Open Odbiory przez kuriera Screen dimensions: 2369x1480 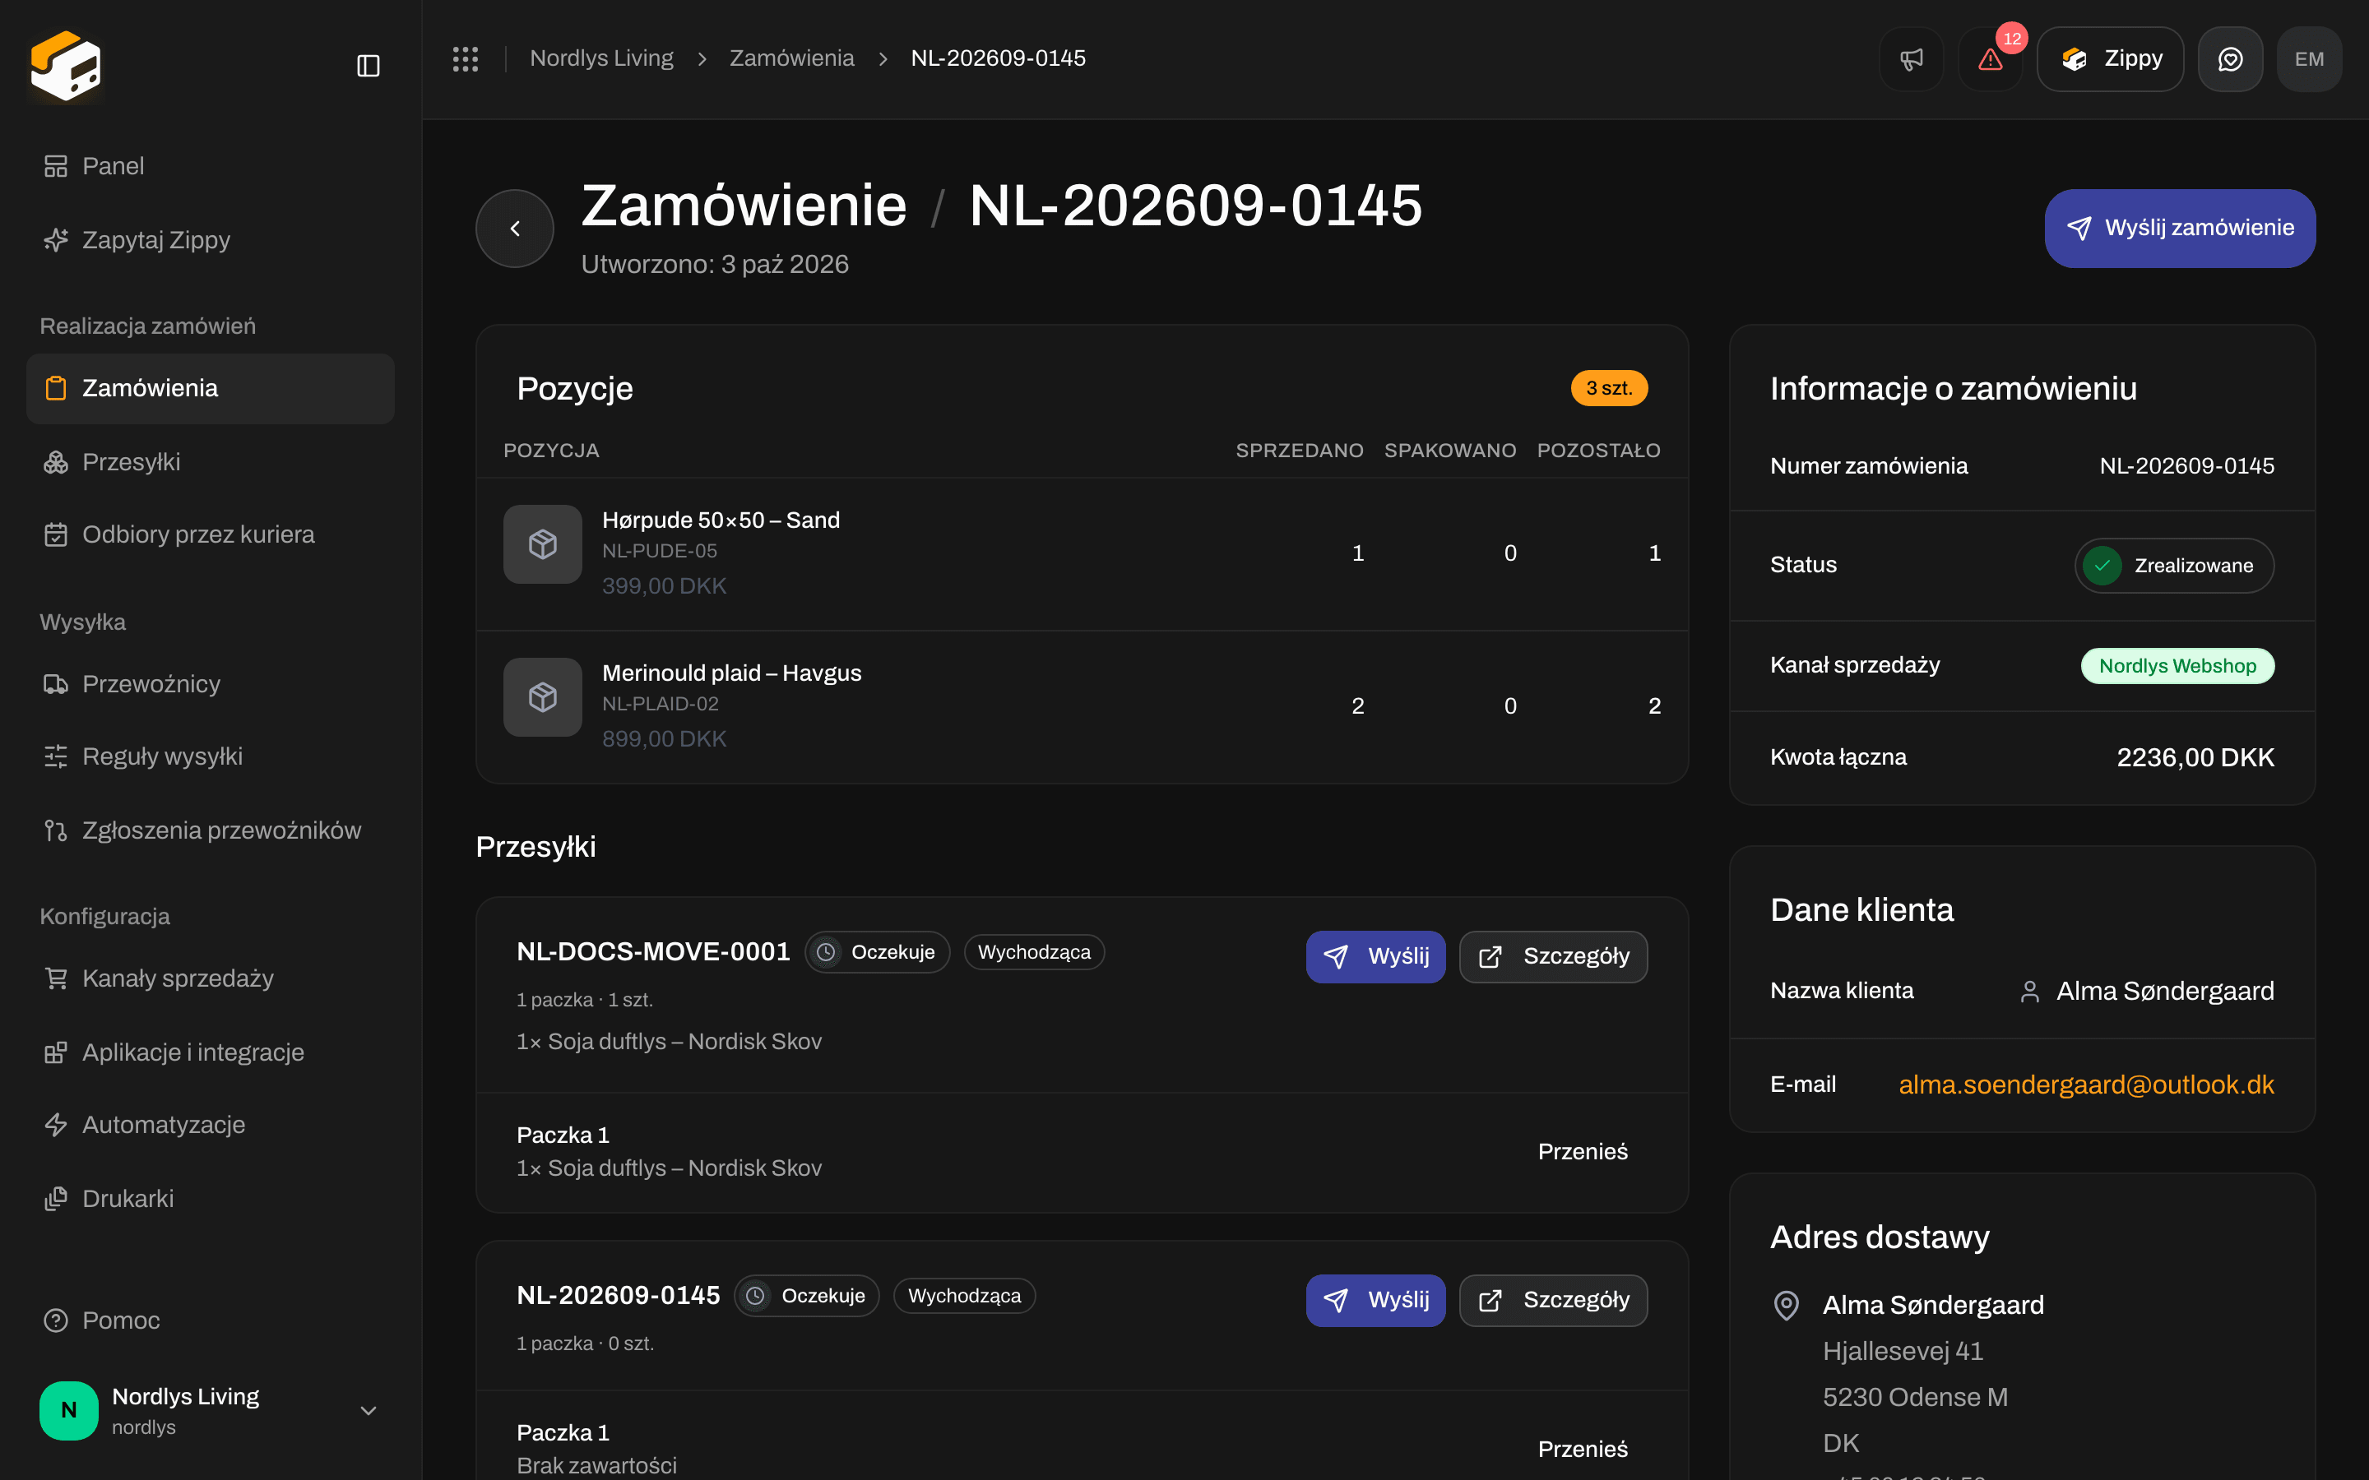coord(211,534)
